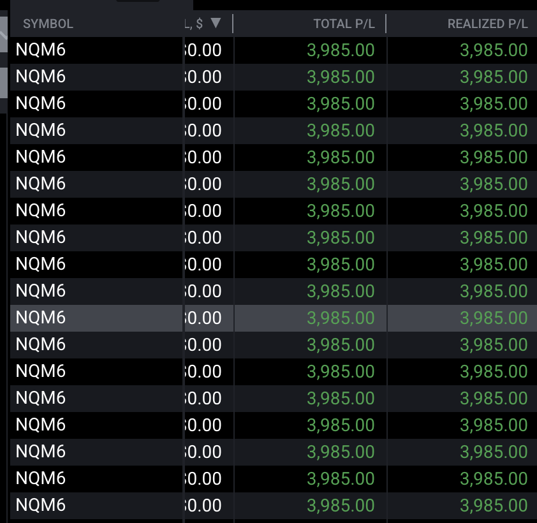Image resolution: width=537 pixels, height=523 pixels.
Task: Click the sort arrow beside the $ header
Action: point(216,23)
